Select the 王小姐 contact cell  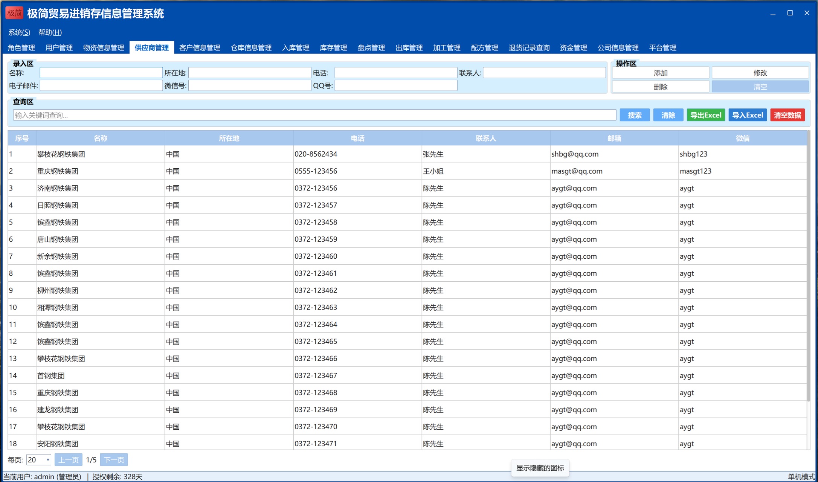click(x=486, y=171)
